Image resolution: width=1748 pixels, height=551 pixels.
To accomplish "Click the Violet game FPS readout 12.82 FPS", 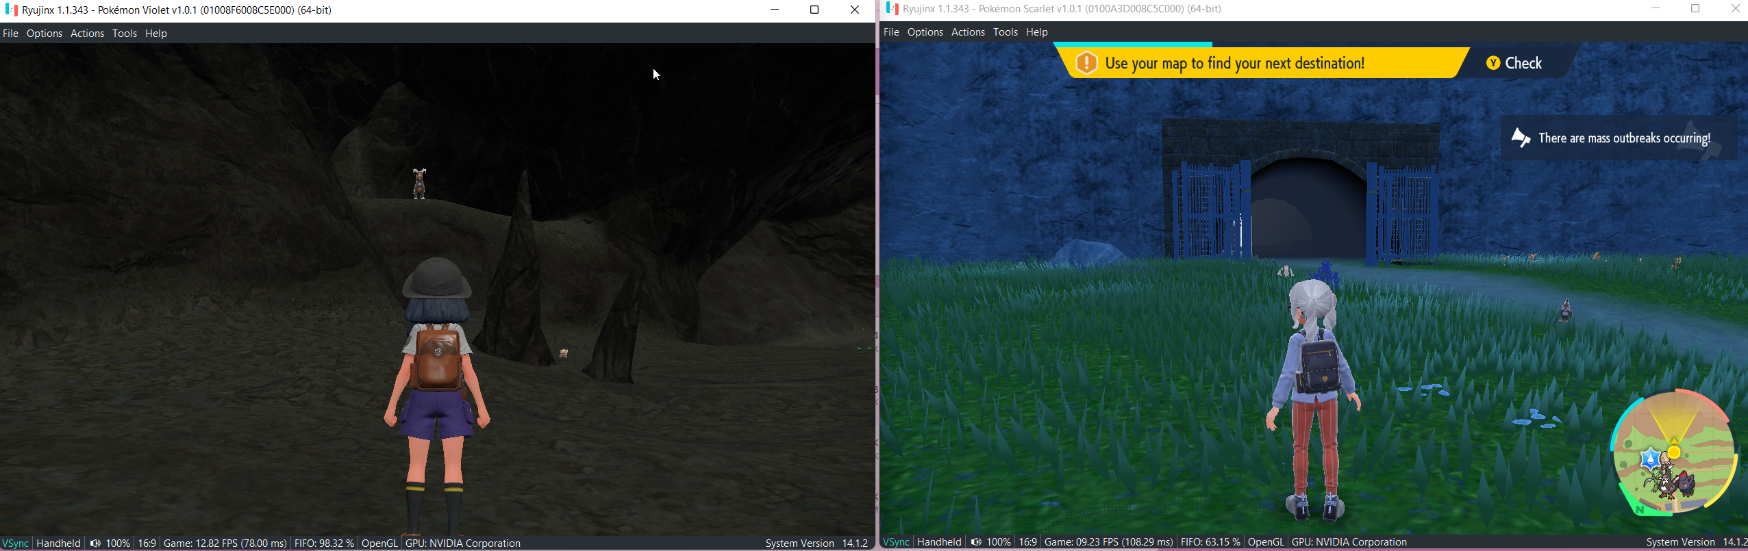I will pos(225,543).
